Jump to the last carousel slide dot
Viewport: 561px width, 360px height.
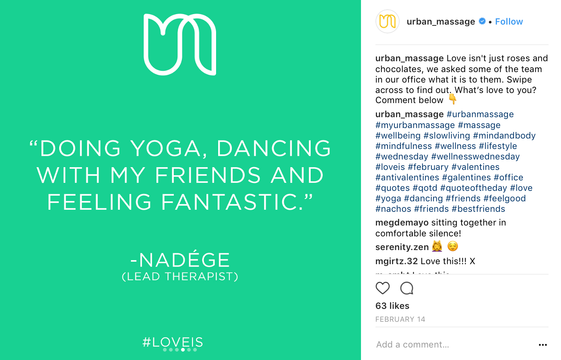pos(195,350)
